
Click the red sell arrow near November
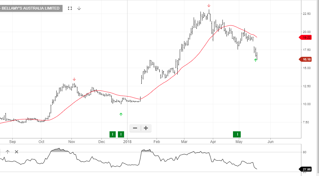[x=74, y=79]
